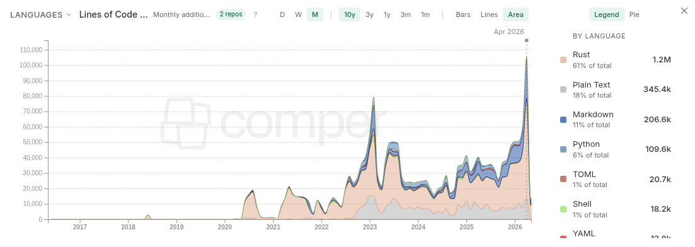Switch chart type to Bars
The height and width of the screenshot is (247, 695).
(x=463, y=14)
